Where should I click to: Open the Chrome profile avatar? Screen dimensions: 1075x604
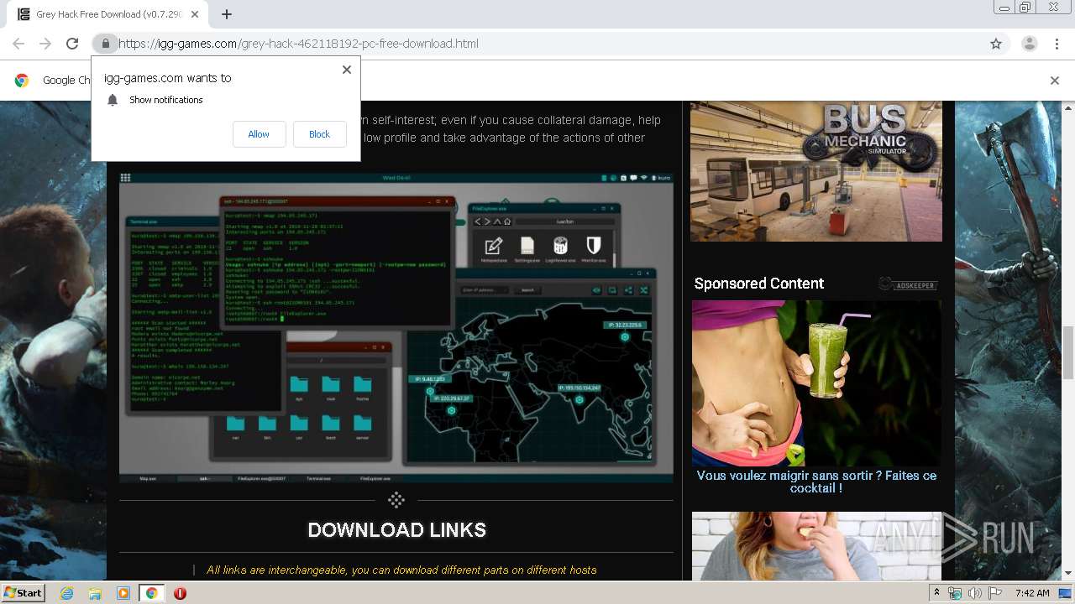(1029, 44)
